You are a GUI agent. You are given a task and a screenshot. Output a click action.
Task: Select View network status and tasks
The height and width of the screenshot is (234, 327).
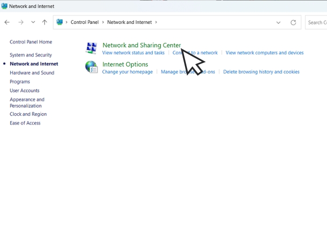[133, 53]
